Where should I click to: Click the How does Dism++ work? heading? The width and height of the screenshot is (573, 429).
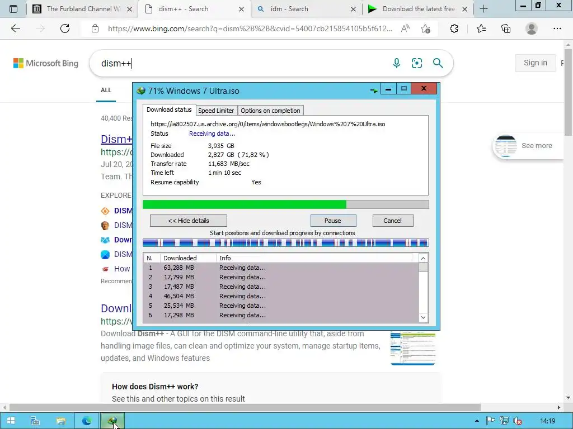click(x=155, y=387)
